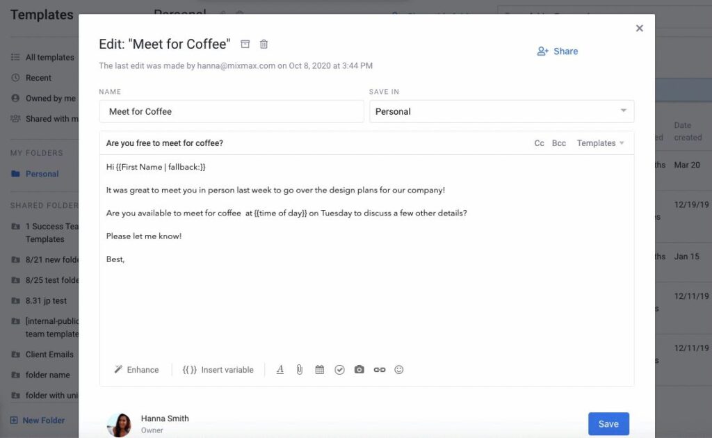This screenshot has height=438, width=712.
Task: Insert an image with camera icon
Action: pyautogui.click(x=359, y=369)
